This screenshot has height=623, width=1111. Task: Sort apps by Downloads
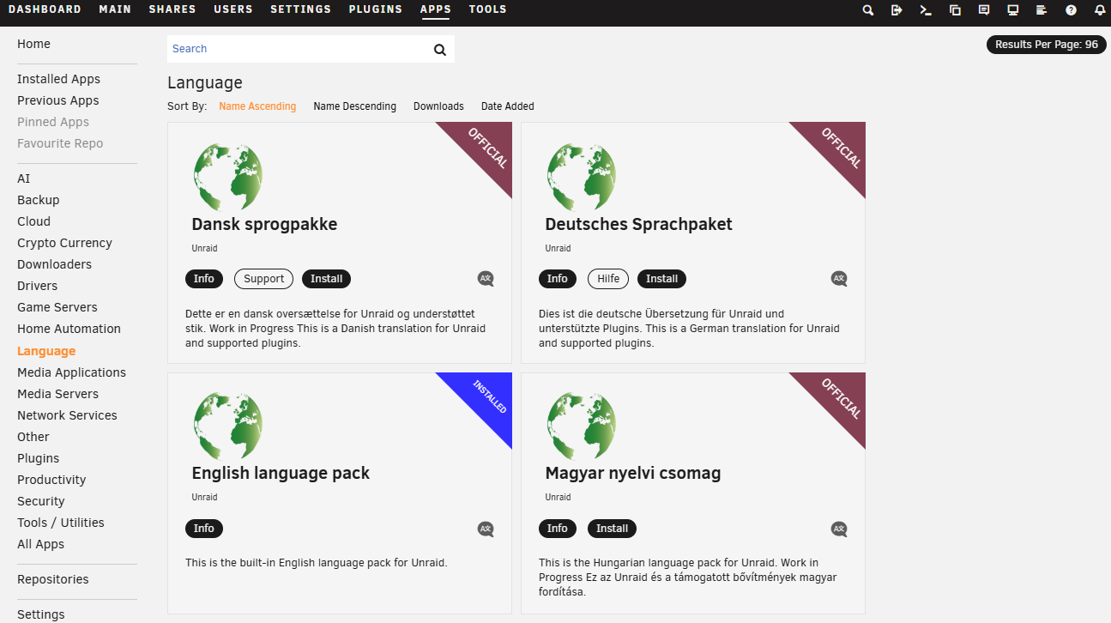[438, 106]
